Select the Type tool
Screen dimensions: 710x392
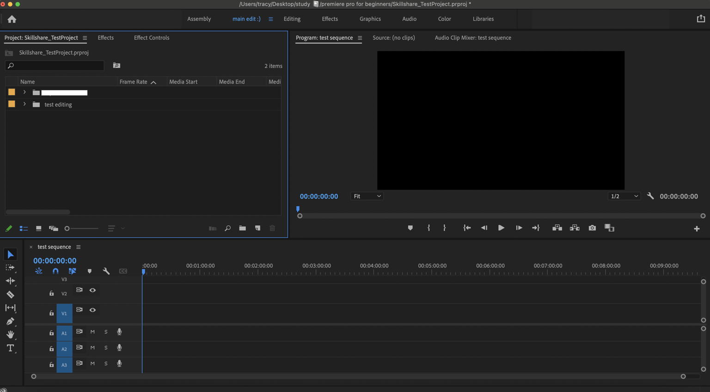click(10, 348)
